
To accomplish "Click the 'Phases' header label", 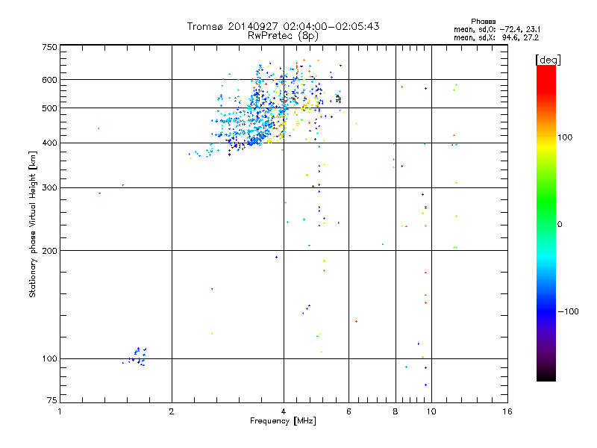I will (483, 22).
